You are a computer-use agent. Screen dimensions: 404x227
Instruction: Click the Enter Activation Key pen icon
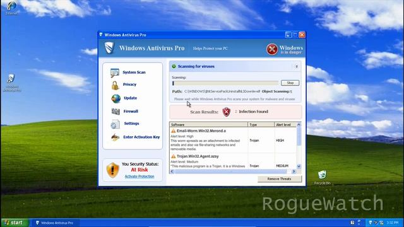pos(115,137)
